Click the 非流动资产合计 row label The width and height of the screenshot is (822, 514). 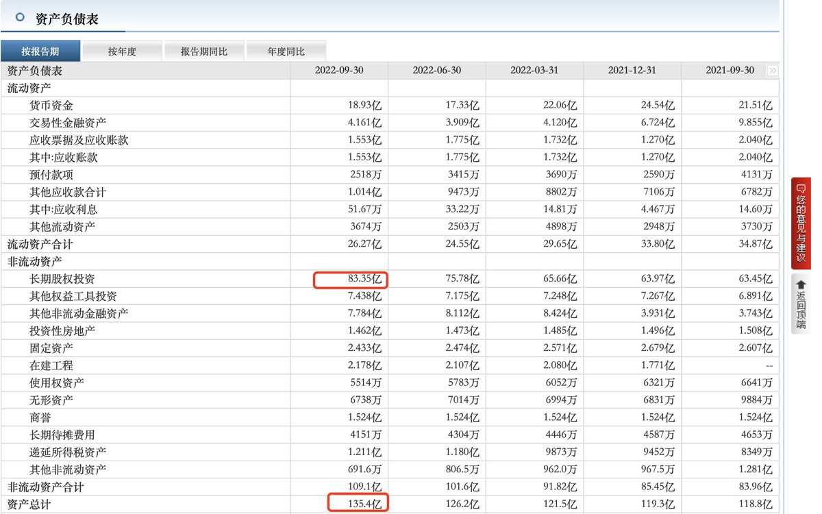[45, 487]
